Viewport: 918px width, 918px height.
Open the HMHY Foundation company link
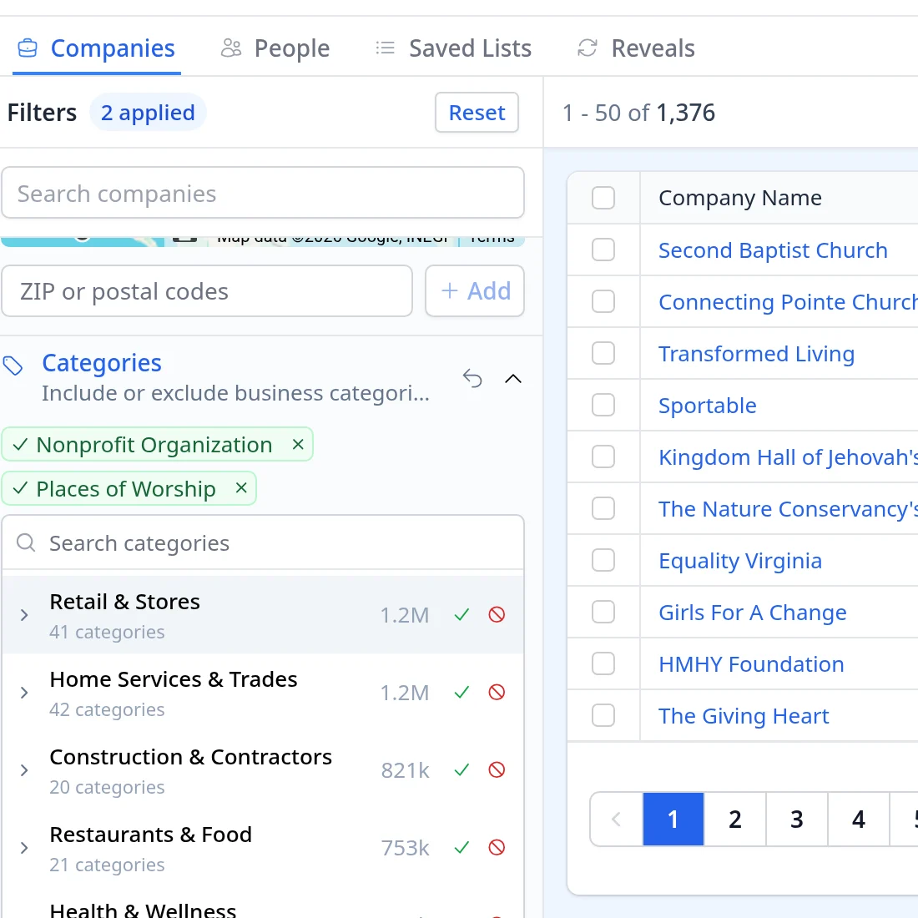(751, 664)
